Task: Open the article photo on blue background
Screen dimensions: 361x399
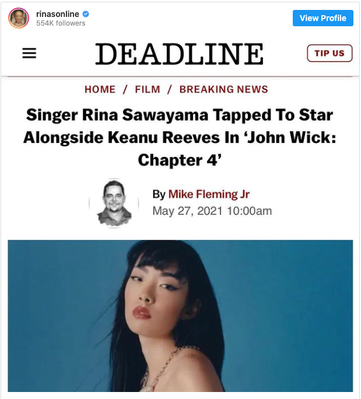Action: (180, 316)
